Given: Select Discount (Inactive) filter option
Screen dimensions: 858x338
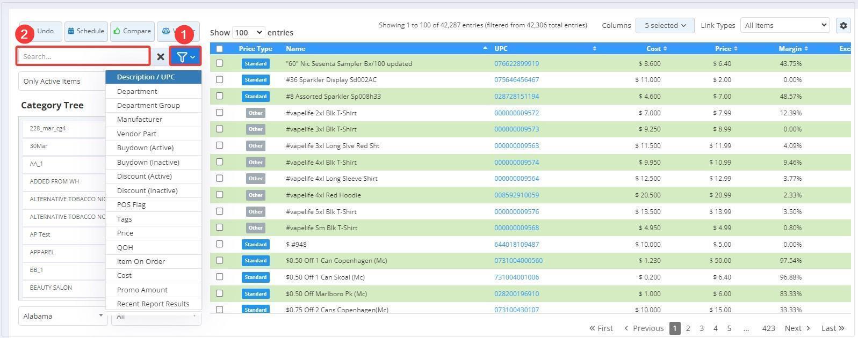Looking at the screenshot, I should [x=153, y=190].
